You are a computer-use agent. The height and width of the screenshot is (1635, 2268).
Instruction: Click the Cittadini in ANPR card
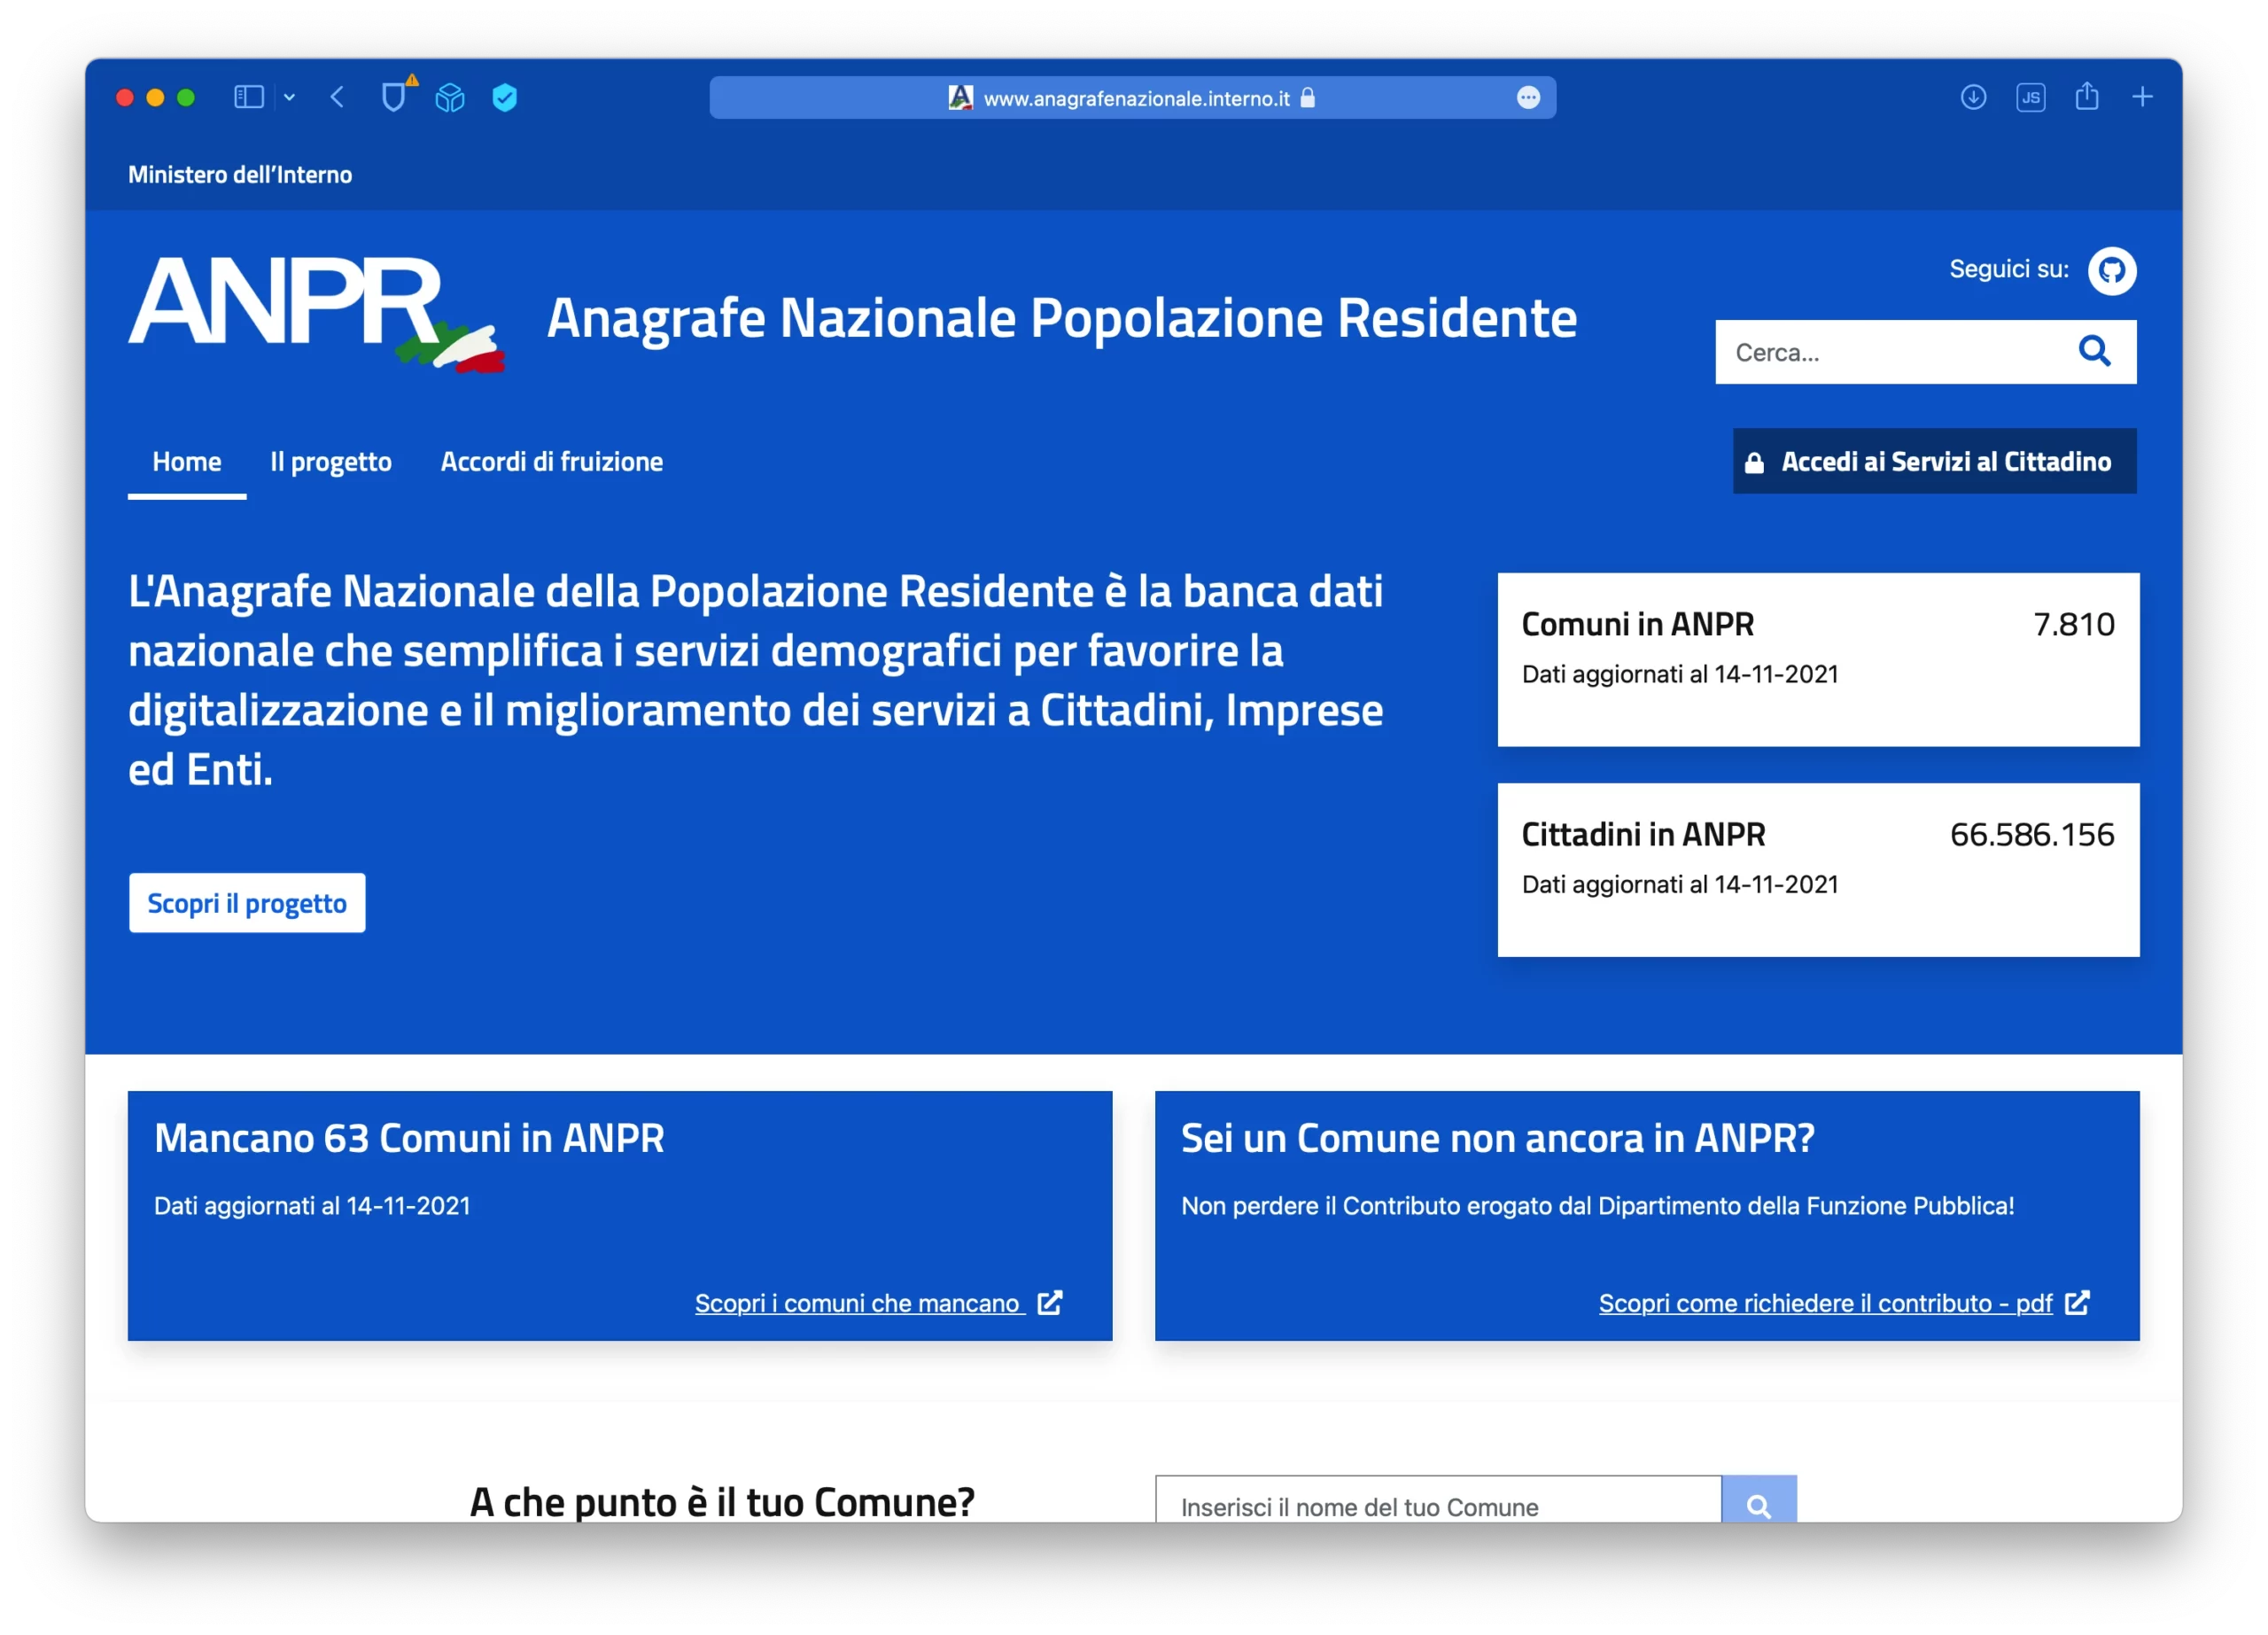[x=1818, y=870]
